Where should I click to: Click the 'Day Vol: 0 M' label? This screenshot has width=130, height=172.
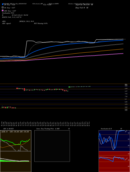pyautogui.click(x=82, y=8)
